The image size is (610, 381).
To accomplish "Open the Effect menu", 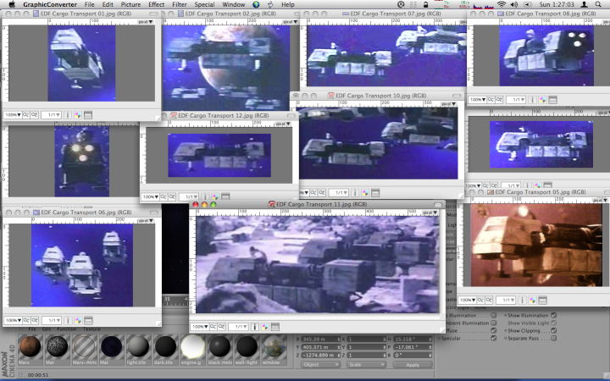I will pyautogui.click(x=156, y=4).
